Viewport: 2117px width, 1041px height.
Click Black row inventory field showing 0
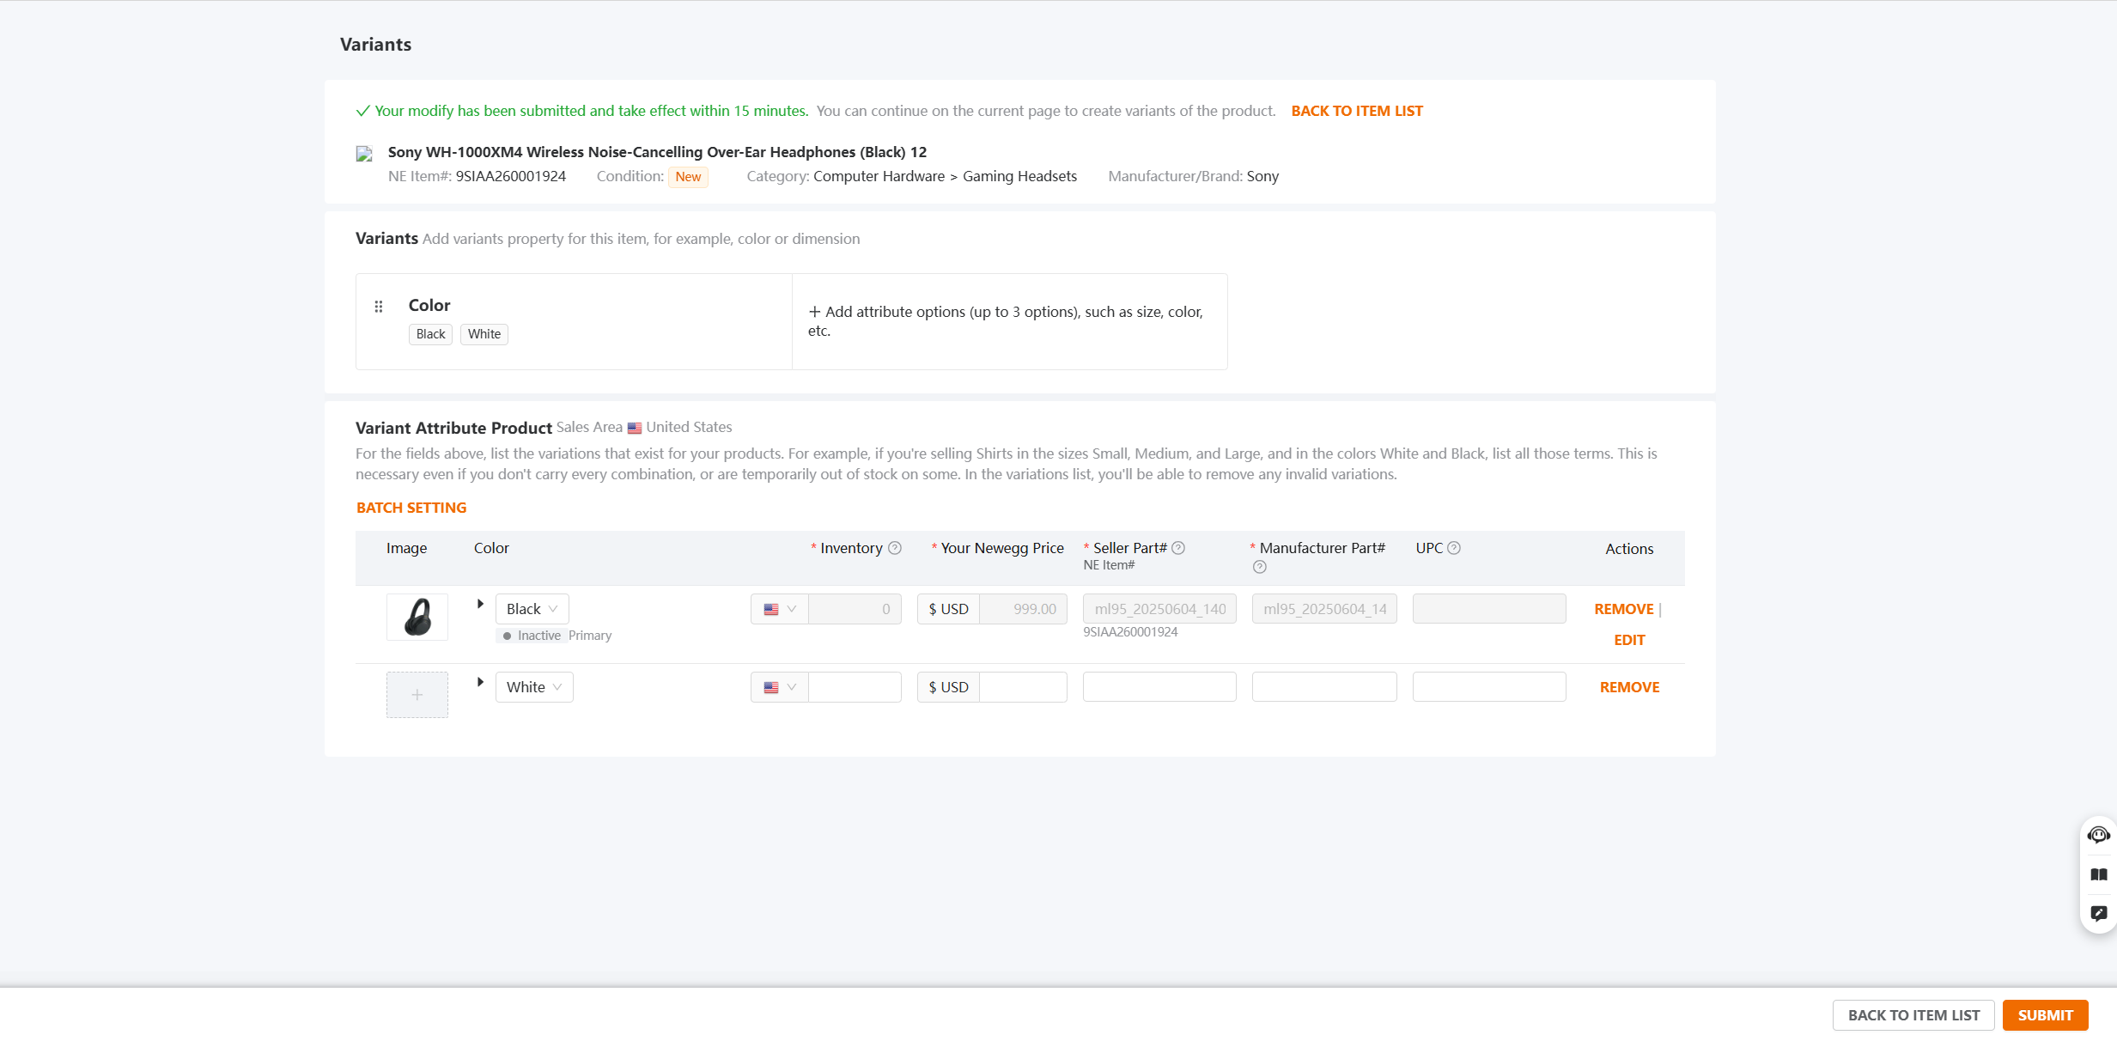coord(855,609)
